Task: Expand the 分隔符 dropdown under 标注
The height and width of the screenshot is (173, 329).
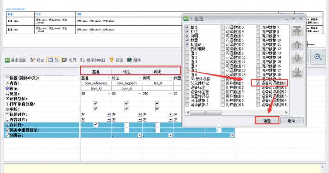Action: (139, 135)
